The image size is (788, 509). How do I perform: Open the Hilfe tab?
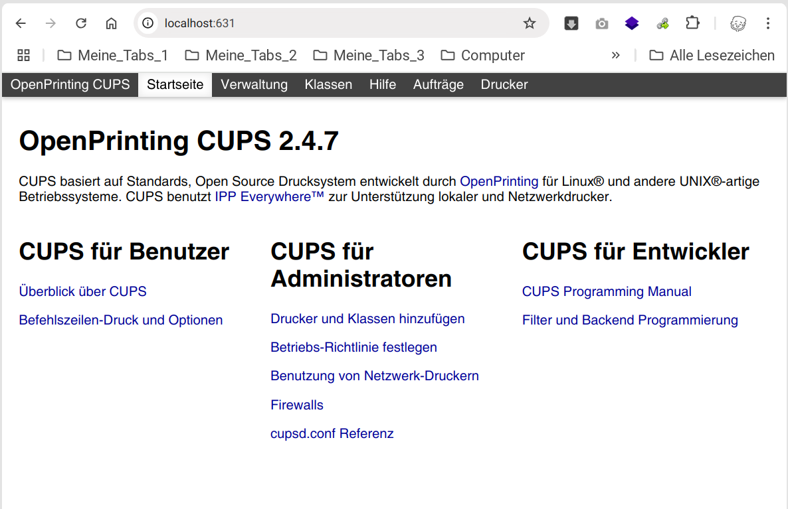[x=383, y=84]
